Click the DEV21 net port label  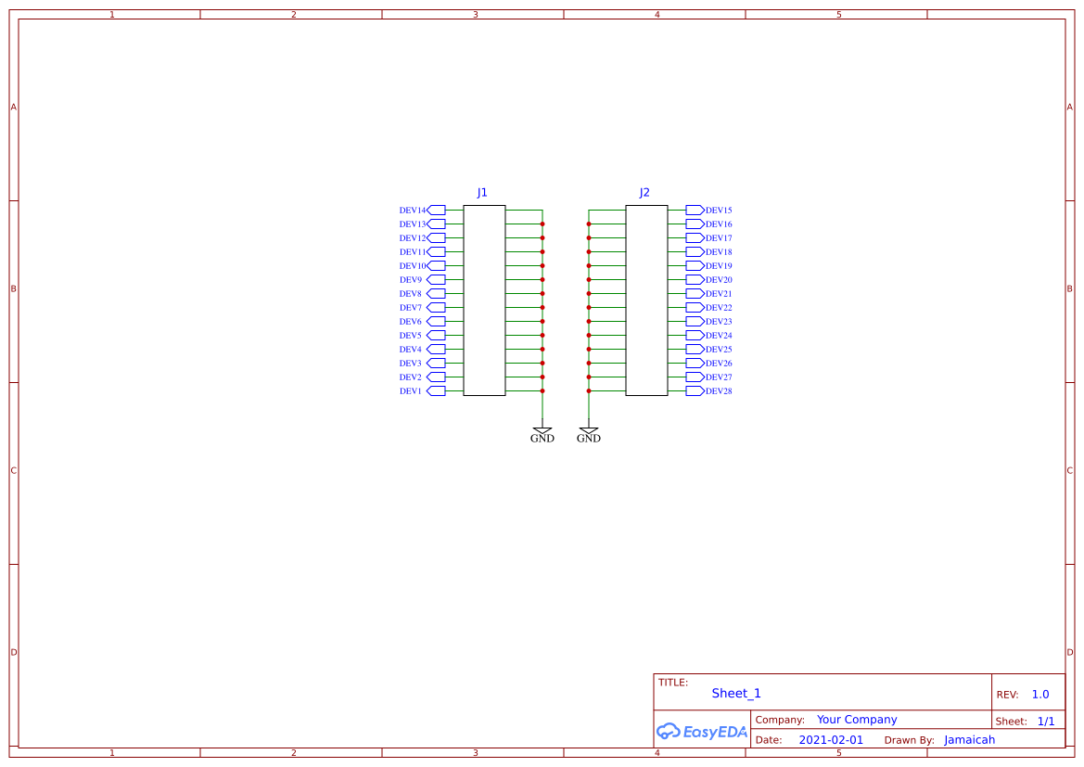(x=719, y=294)
